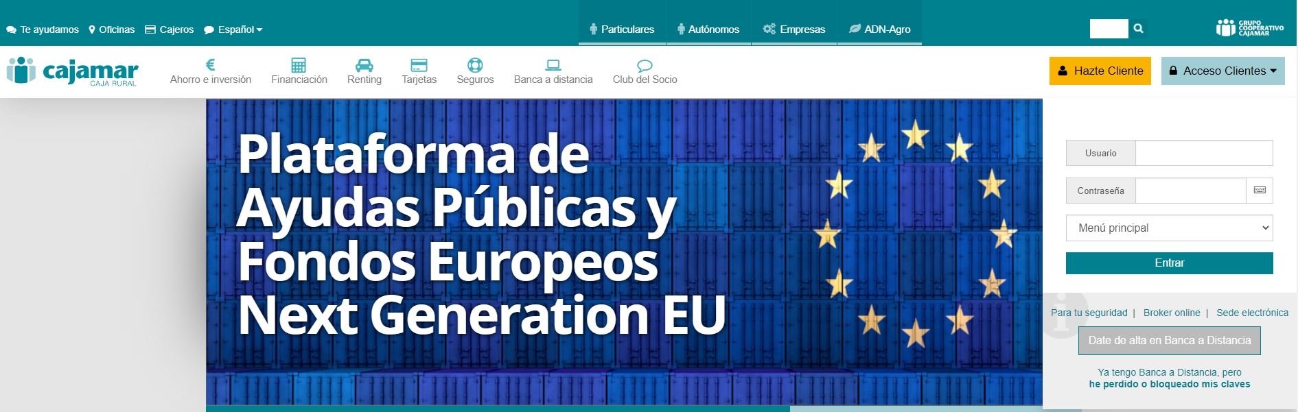The image size is (1298, 412).
Task: Open the Para tu seguridad link
Action: click(1089, 313)
